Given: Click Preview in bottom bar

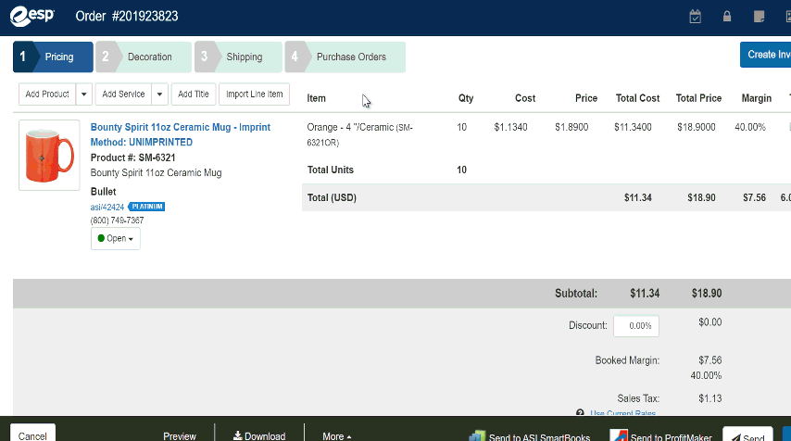Looking at the screenshot, I should [180, 436].
